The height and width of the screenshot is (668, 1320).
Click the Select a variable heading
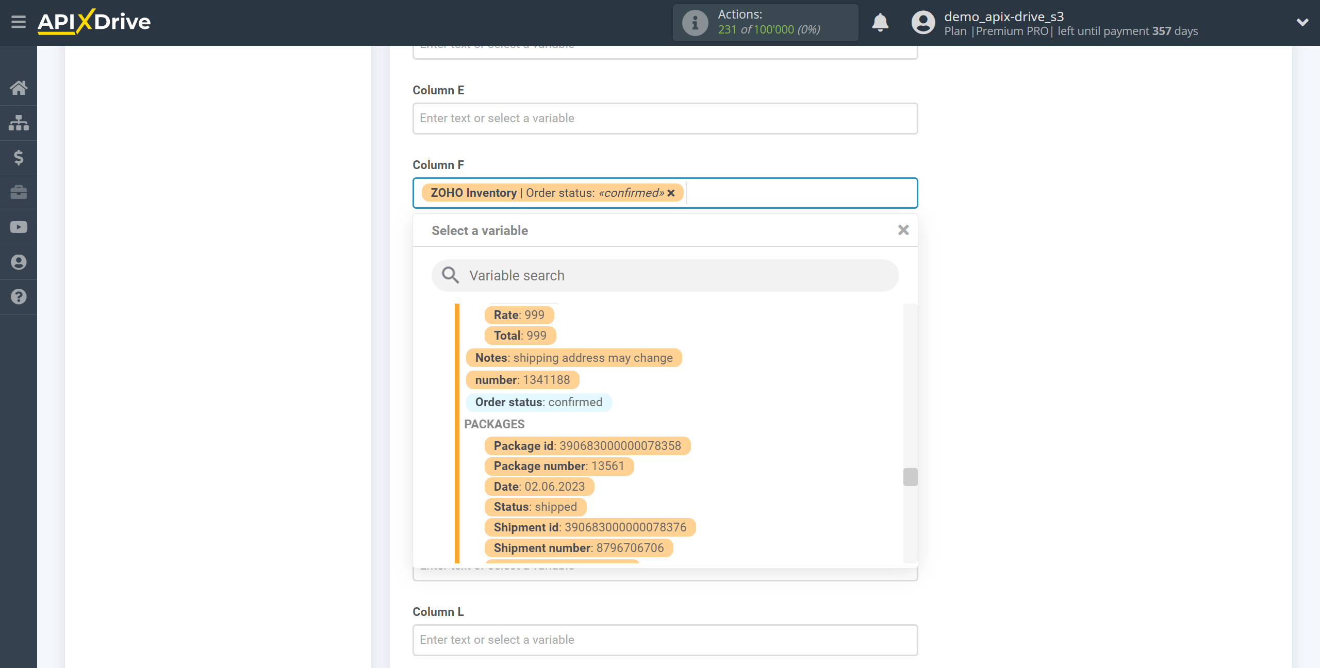coord(480,231)
